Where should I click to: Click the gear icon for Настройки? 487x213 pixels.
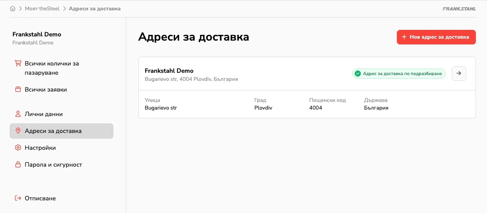(x=18, y=148)
